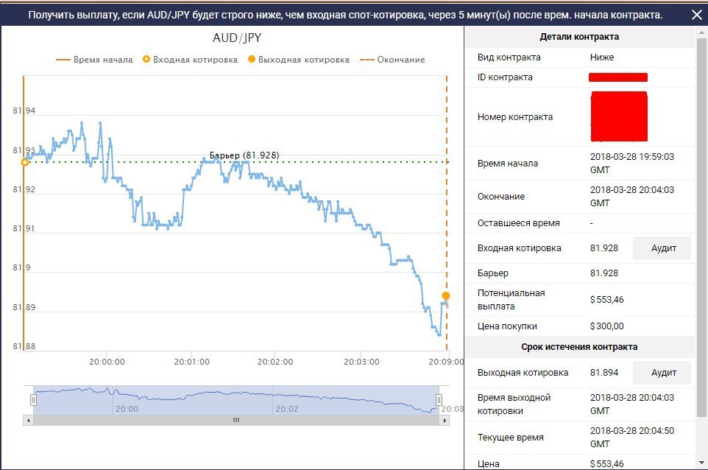708x470 pixels.
Task: Close the contract details window
Action: point(696,15)
